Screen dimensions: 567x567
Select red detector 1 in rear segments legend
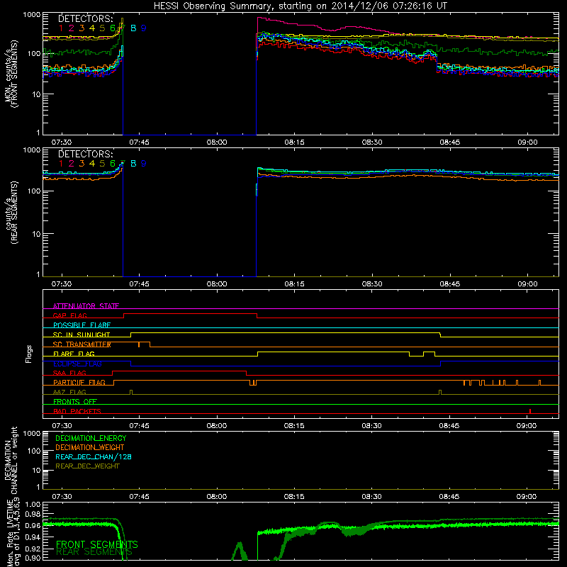[x=61, y=164]
